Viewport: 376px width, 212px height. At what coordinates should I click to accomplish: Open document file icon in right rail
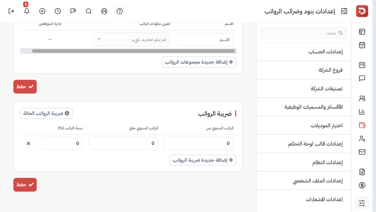click(x=362, y=172)
